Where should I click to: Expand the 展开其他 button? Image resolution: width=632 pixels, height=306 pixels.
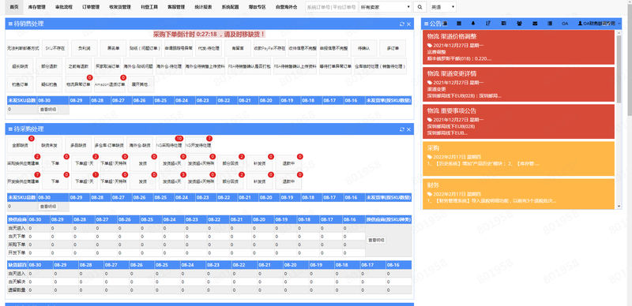tap(141, 84)
